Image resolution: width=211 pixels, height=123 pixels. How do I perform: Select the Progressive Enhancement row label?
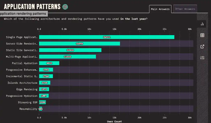coord(22,70)
